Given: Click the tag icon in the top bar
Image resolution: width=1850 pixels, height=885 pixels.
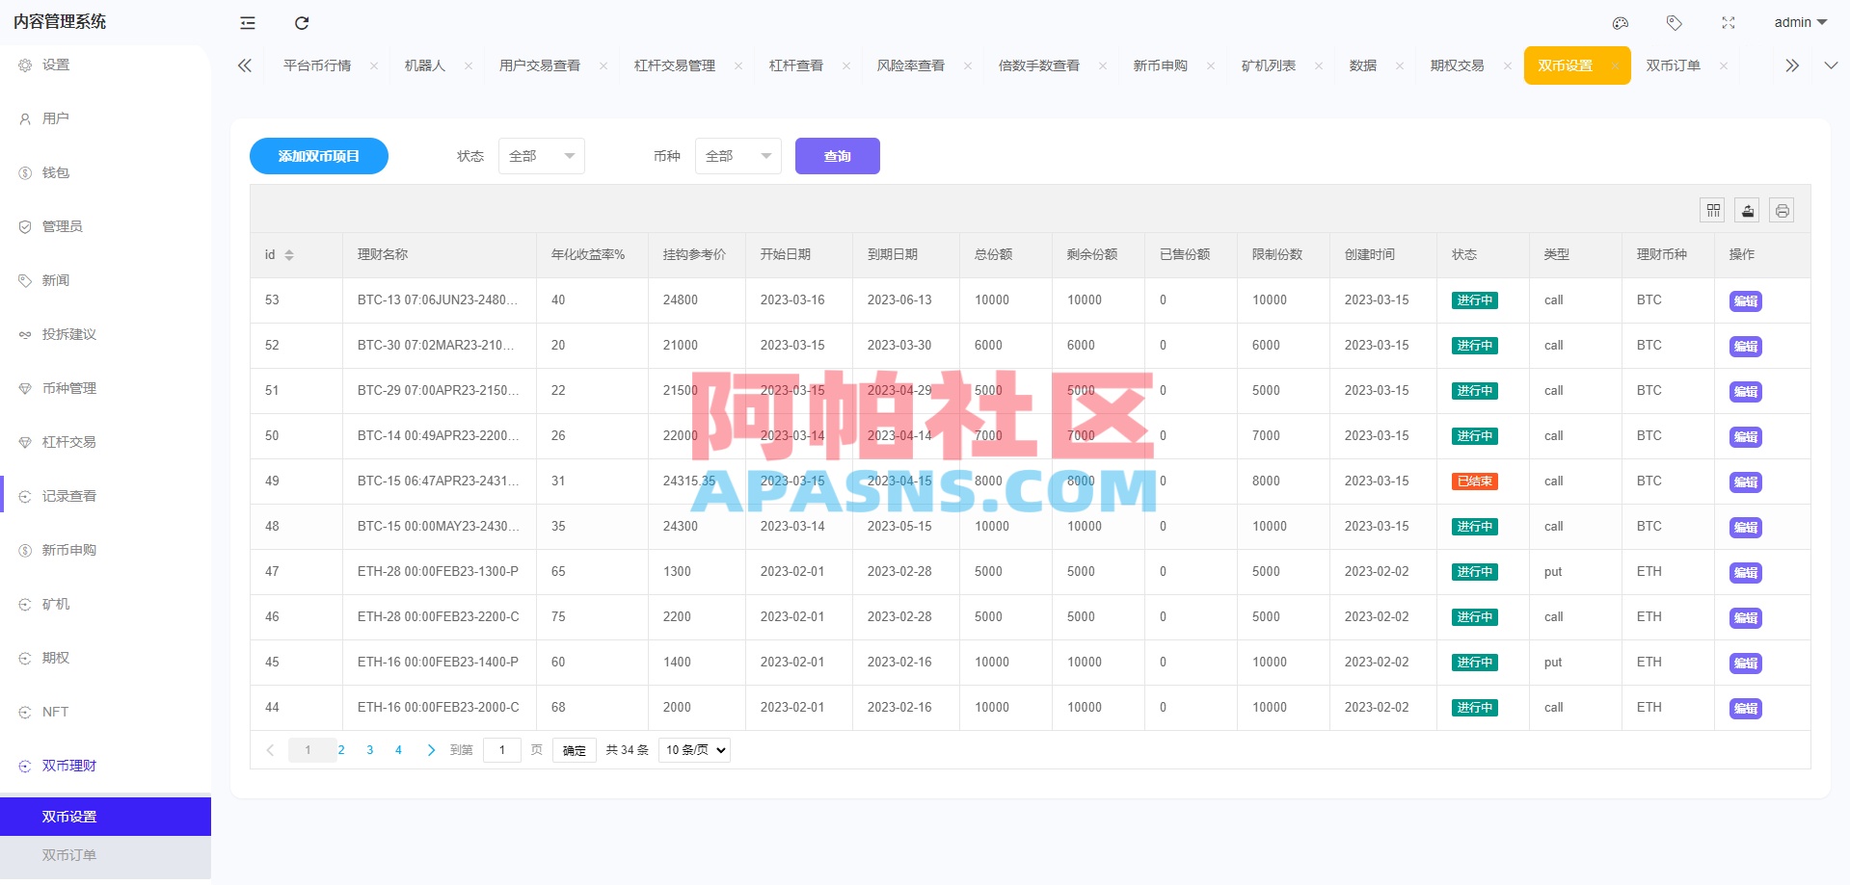Looking at the screenshot, I should pos(1675,22).
